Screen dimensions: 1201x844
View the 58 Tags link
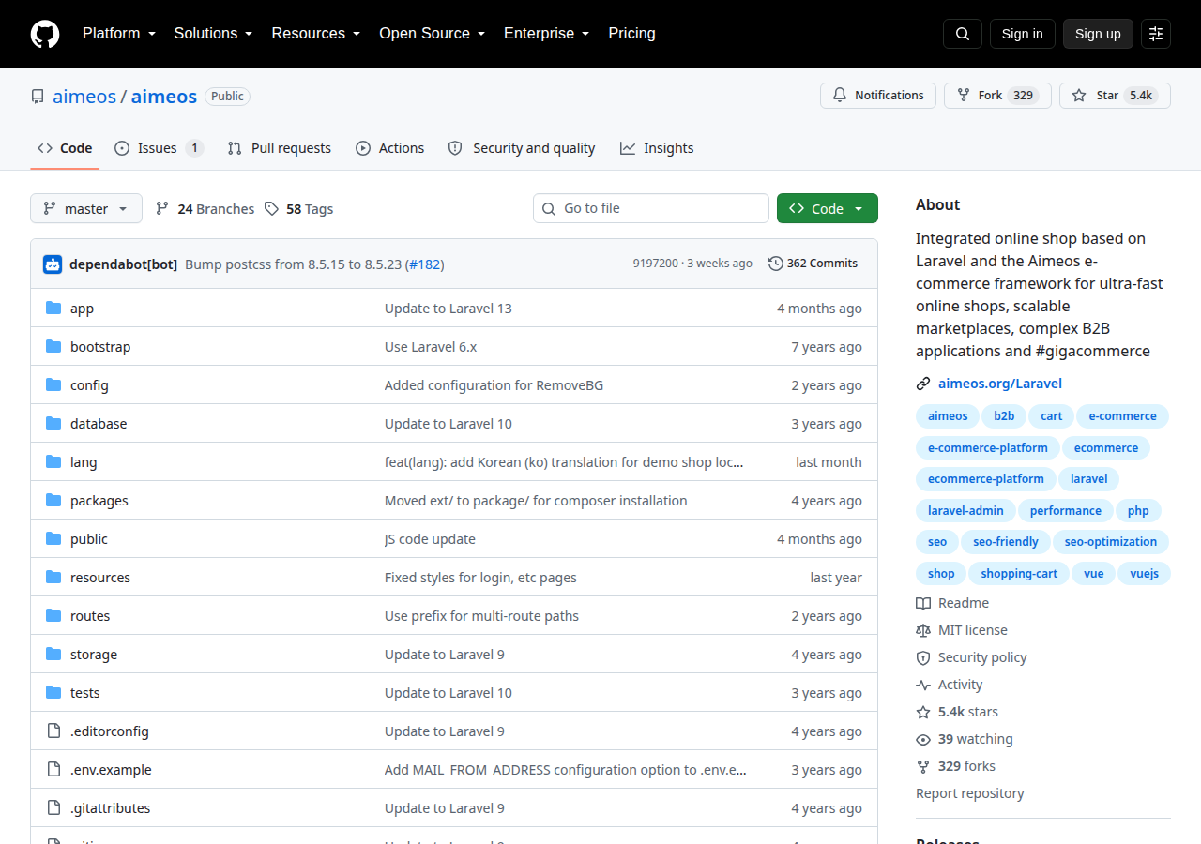click(298, 209)
